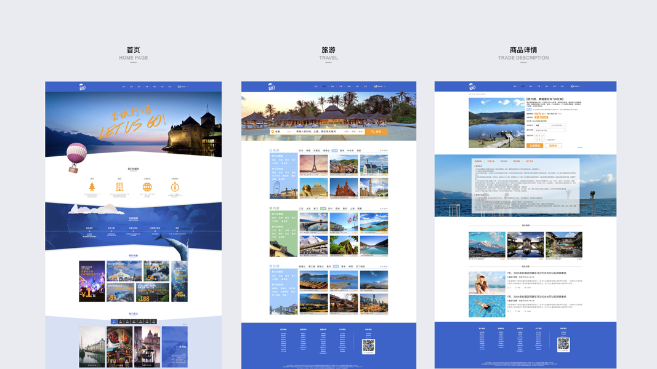657x369 pixels.
Task: Open the departure city dropdown on the product page
Action: coord(550,125)
